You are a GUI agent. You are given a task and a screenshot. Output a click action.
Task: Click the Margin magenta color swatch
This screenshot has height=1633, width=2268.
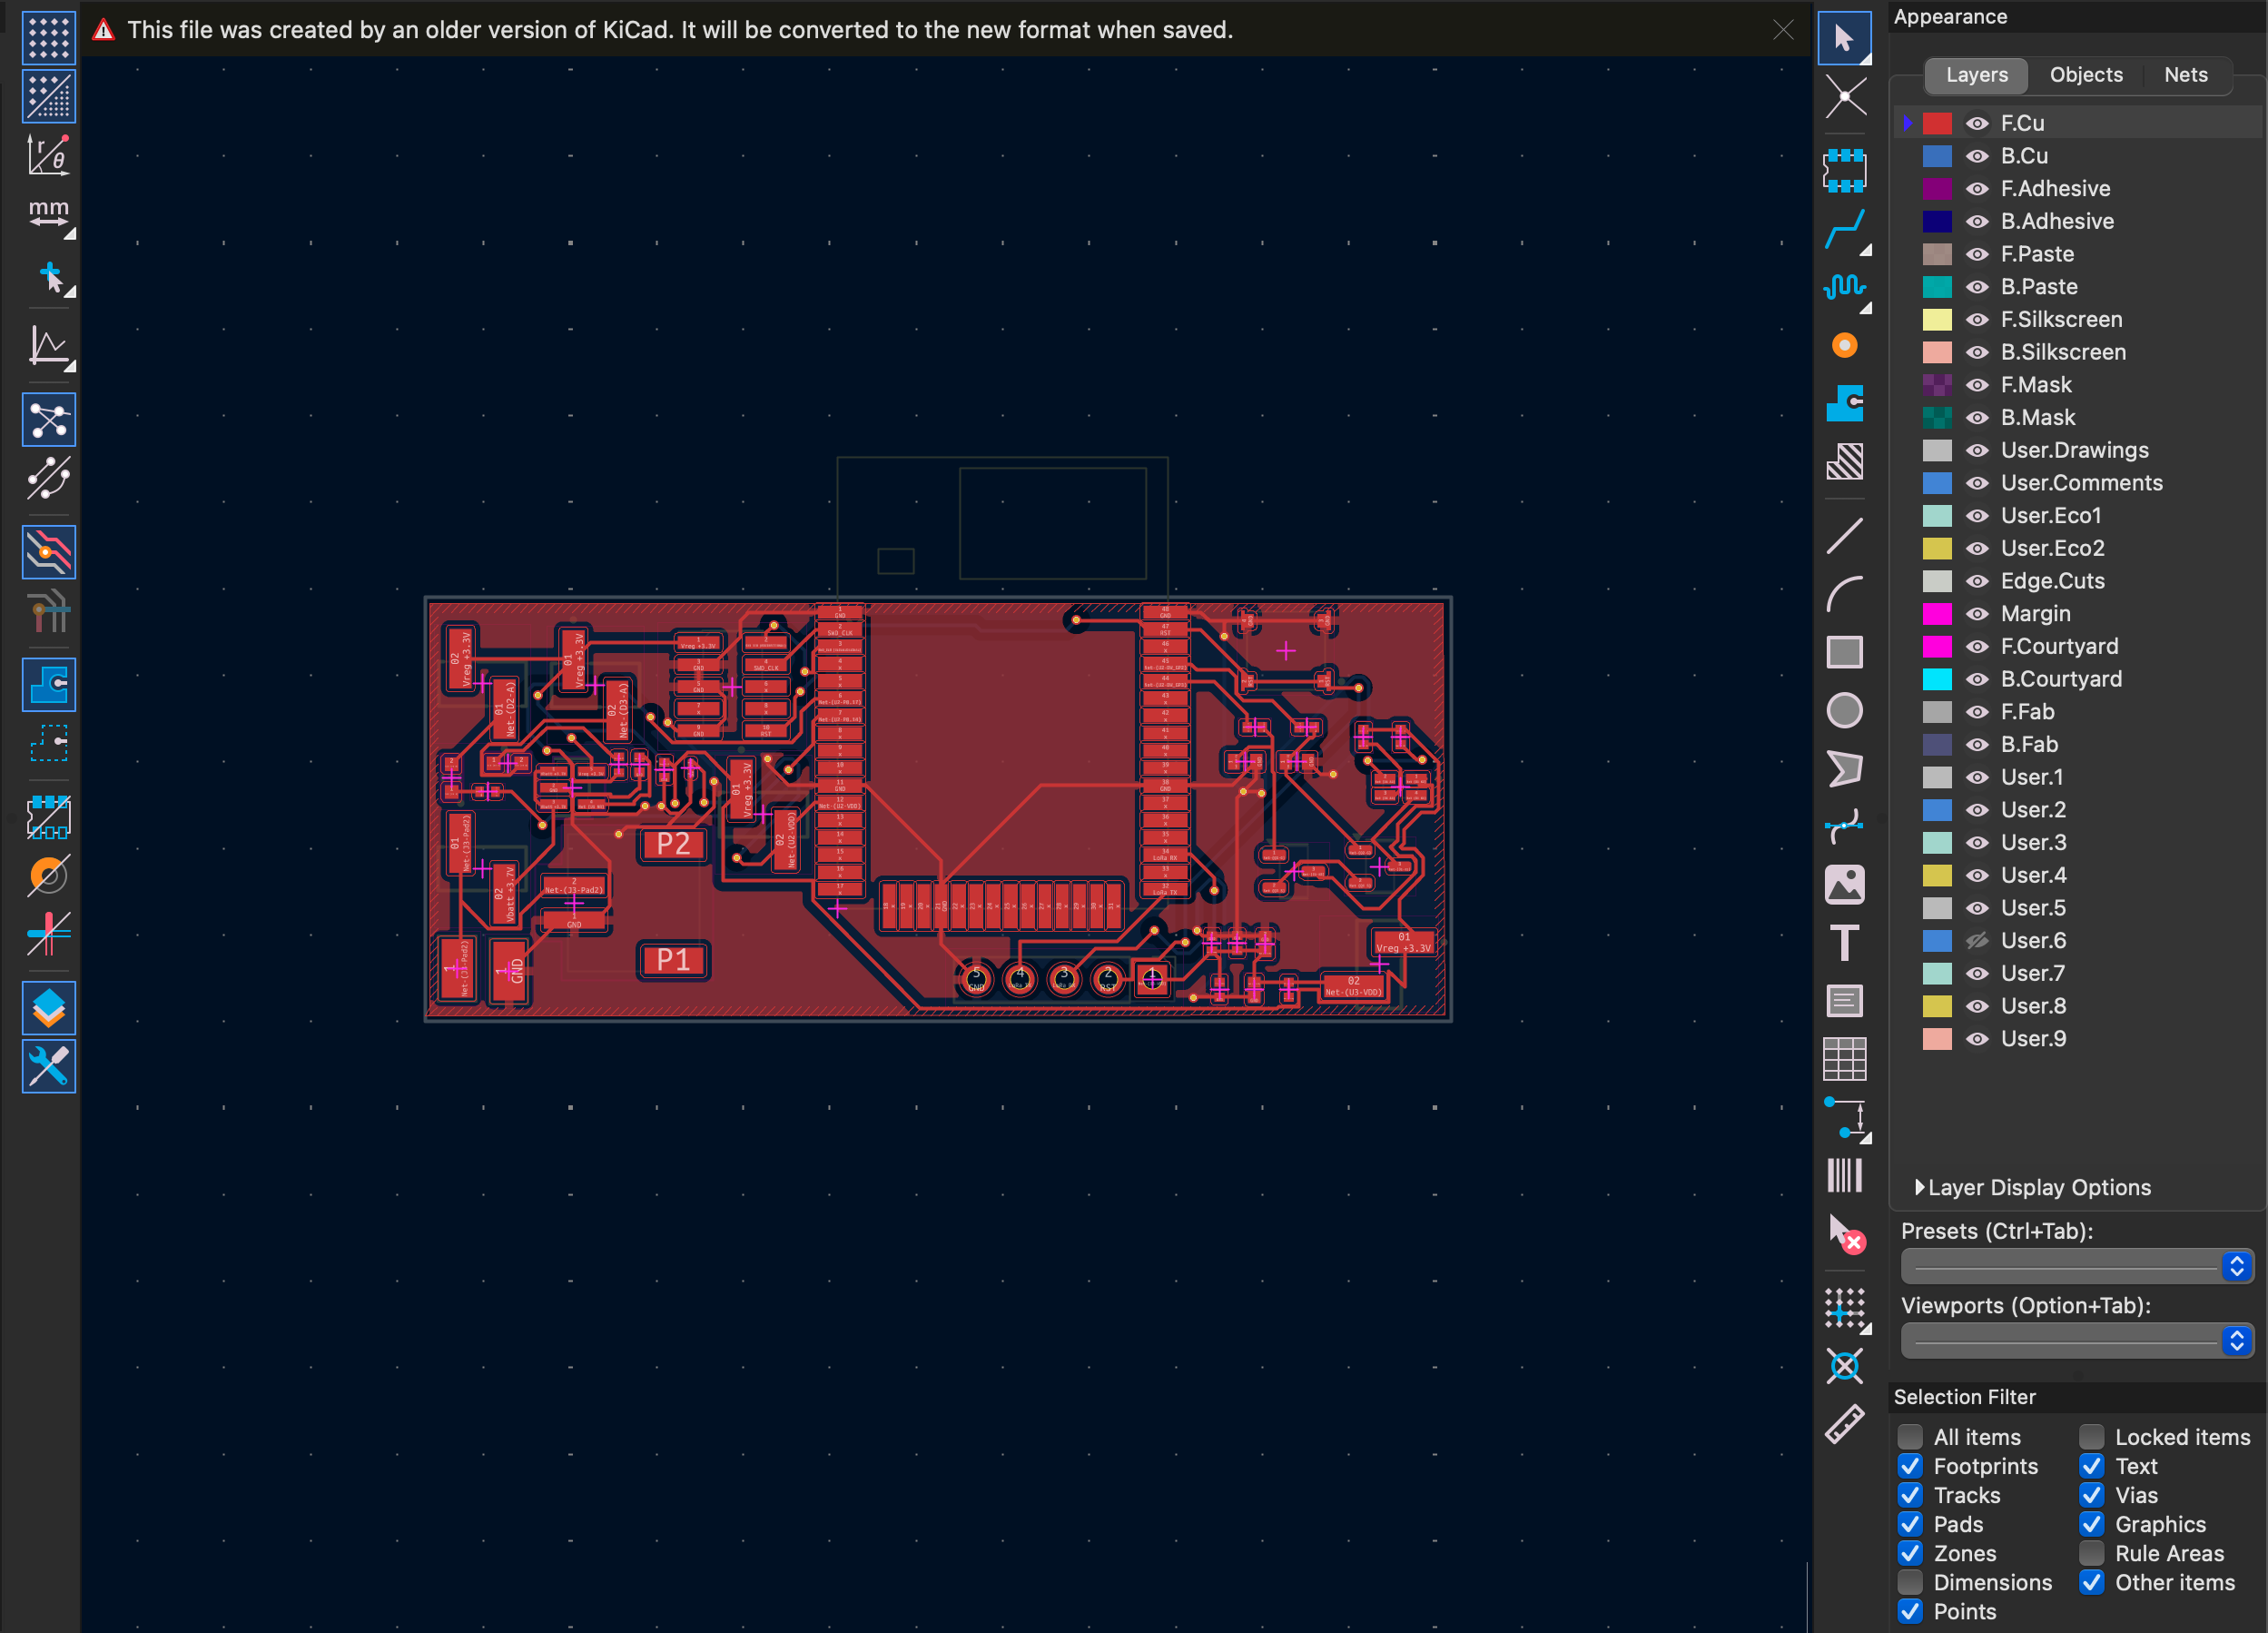(1937, 613)
